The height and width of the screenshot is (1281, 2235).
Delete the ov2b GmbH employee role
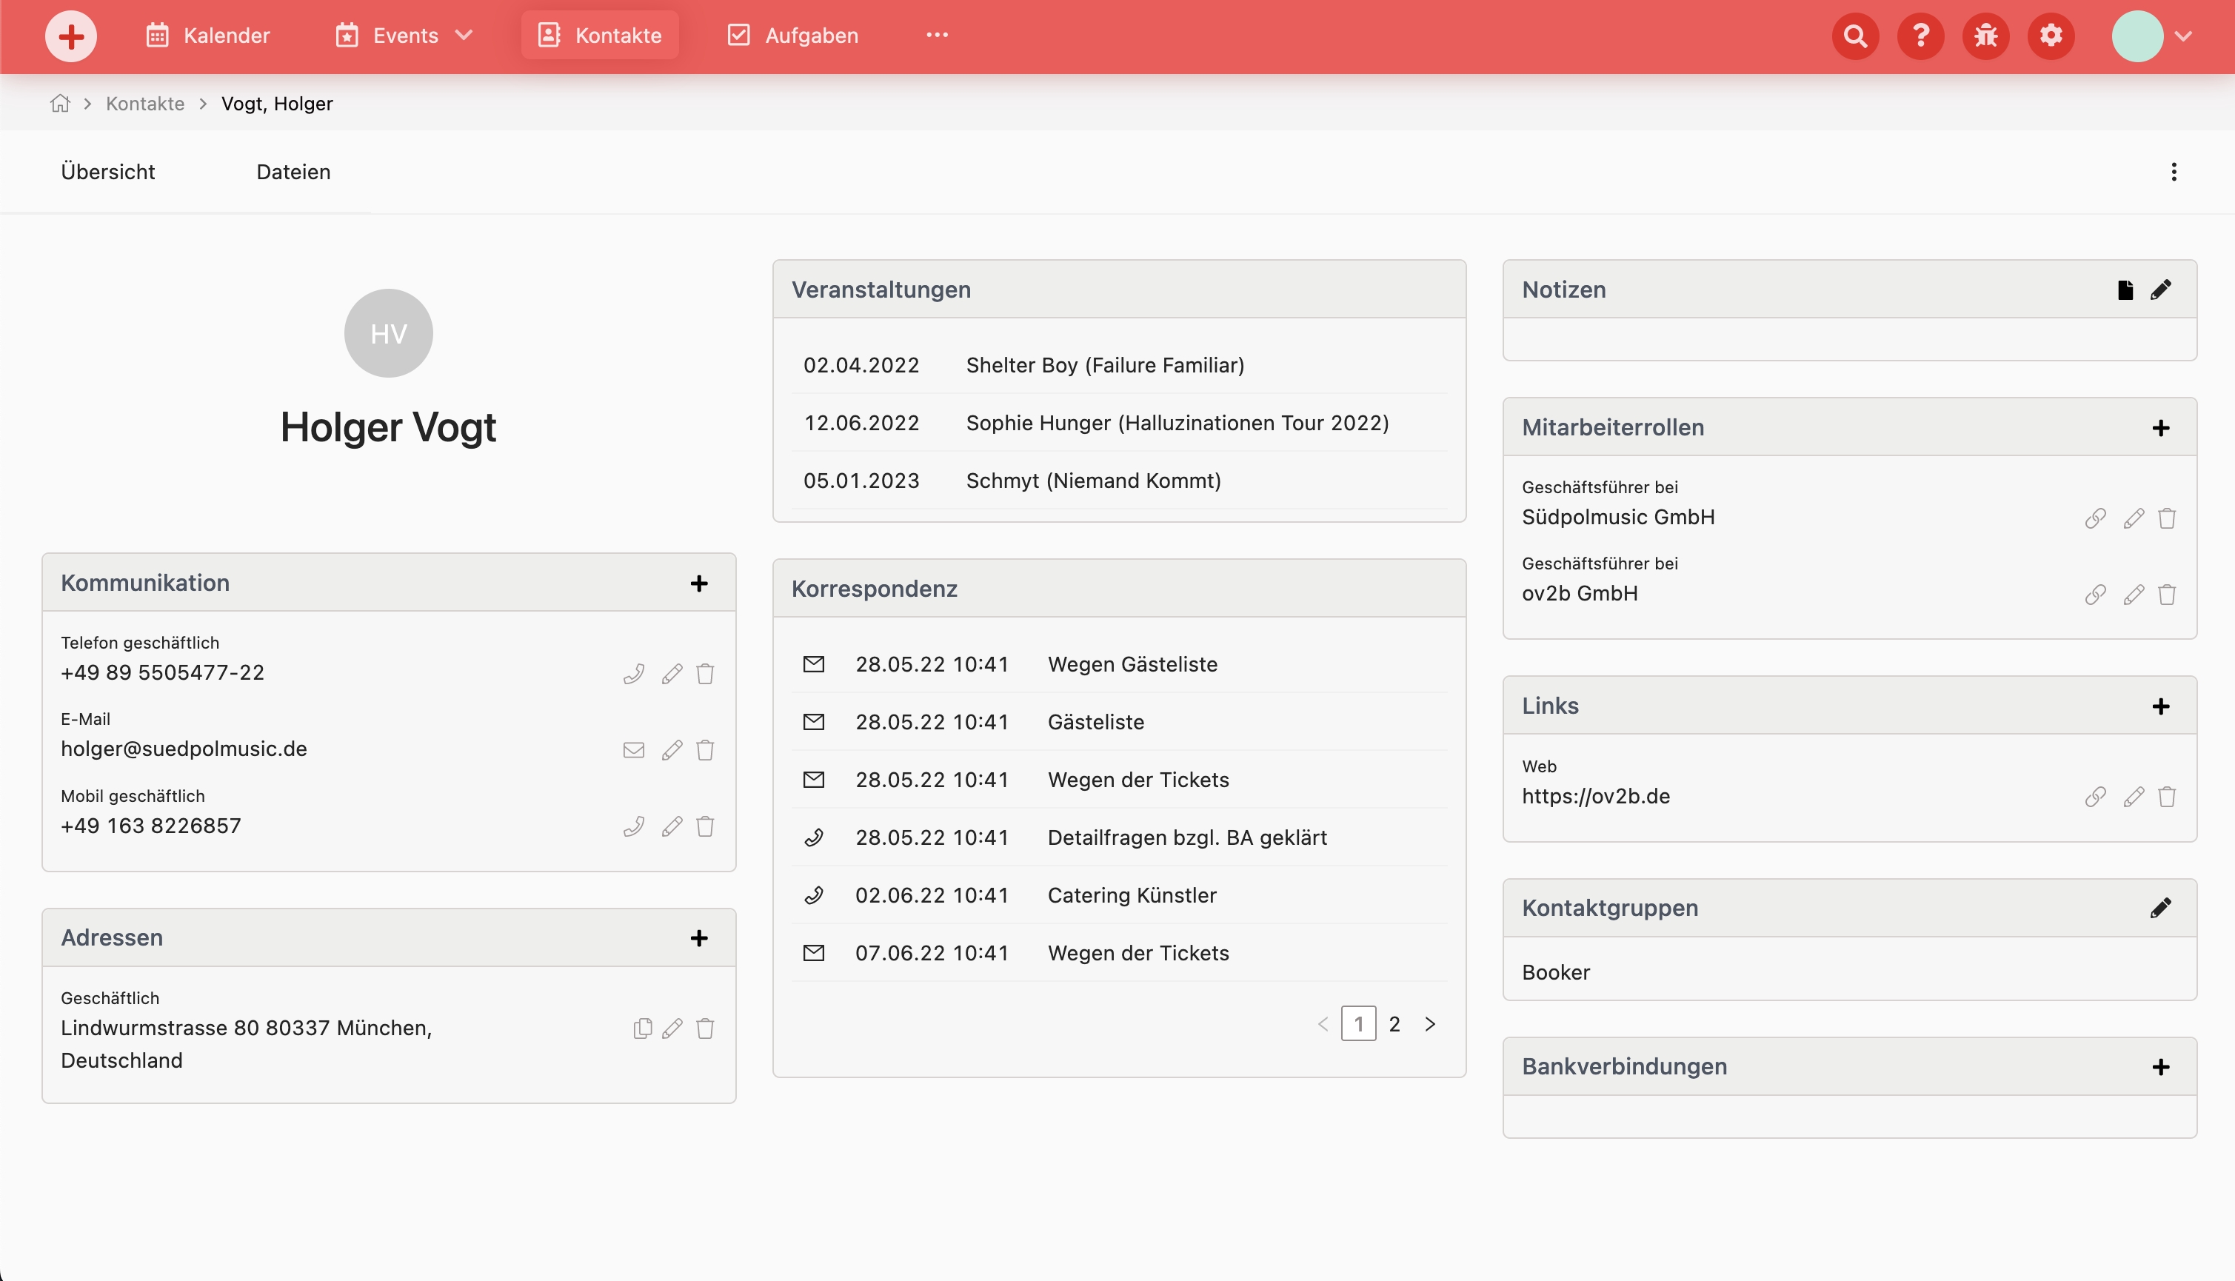tap(2166, 595)
